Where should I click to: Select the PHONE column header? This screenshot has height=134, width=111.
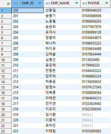click(x=96, y=4)
